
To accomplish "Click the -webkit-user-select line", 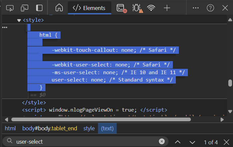I will pos(111,65).
